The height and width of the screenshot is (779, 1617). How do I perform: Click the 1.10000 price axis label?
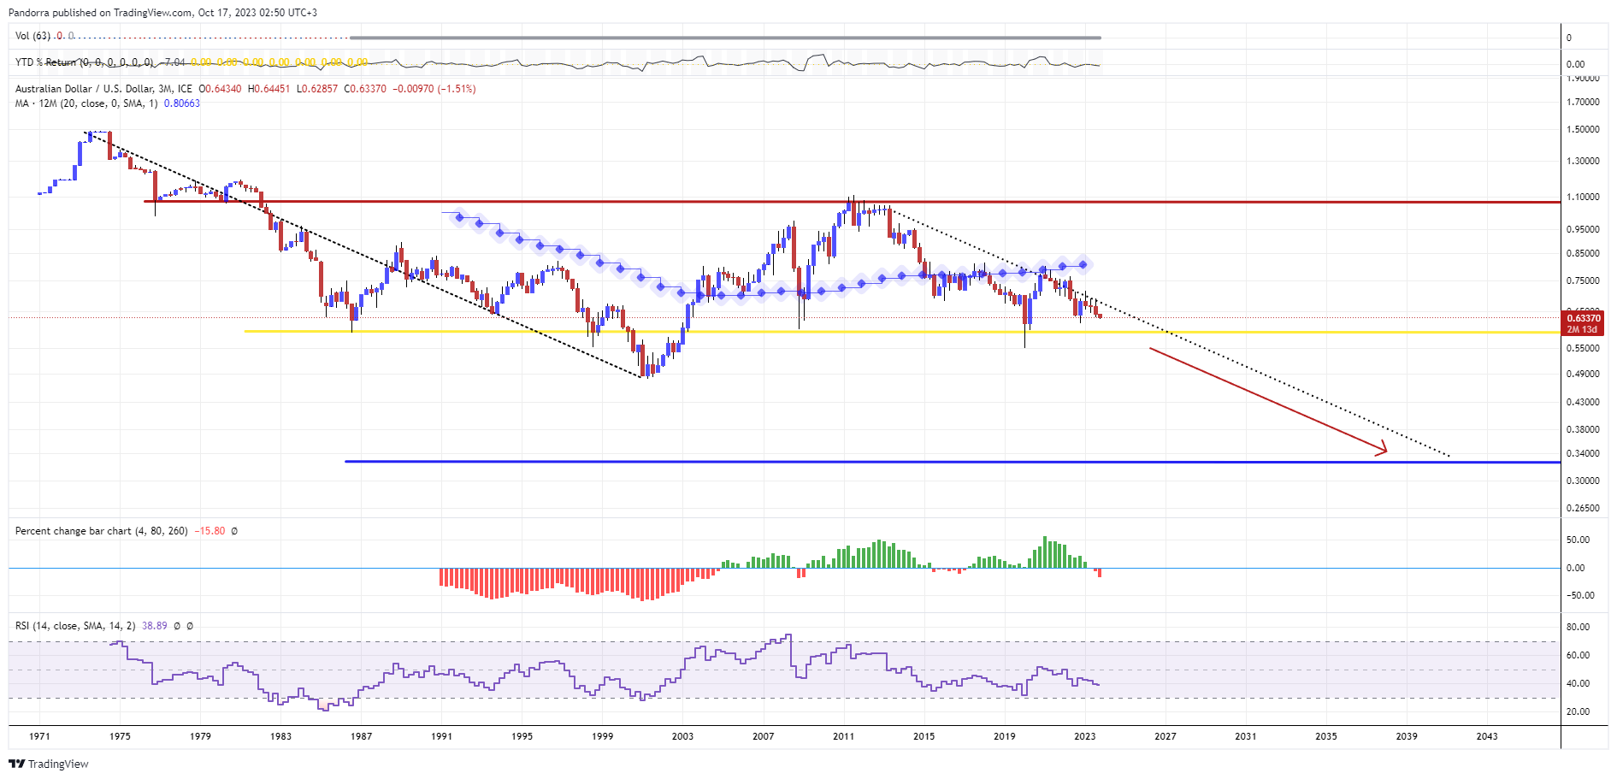1583,197
